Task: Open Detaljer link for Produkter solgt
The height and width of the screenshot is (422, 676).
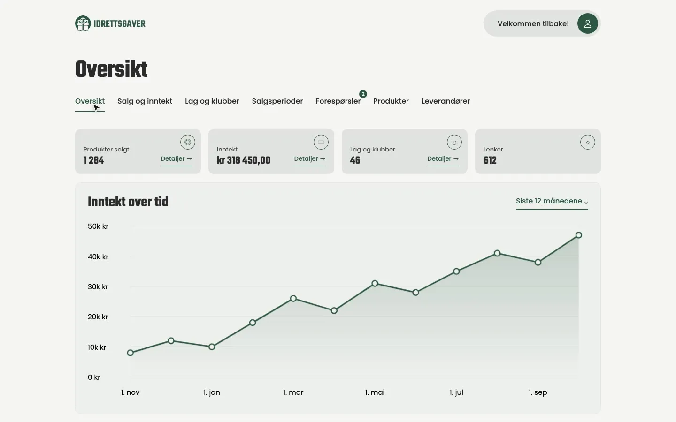Action: click(177, 159)
